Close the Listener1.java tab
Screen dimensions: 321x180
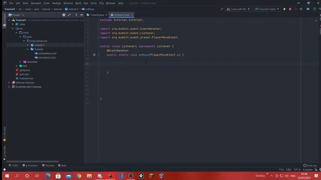(x=131, y=15)
